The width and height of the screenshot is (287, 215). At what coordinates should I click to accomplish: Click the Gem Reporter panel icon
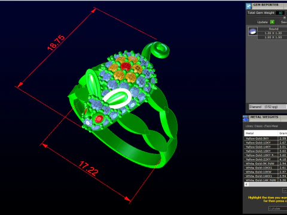tap(249, 6)
